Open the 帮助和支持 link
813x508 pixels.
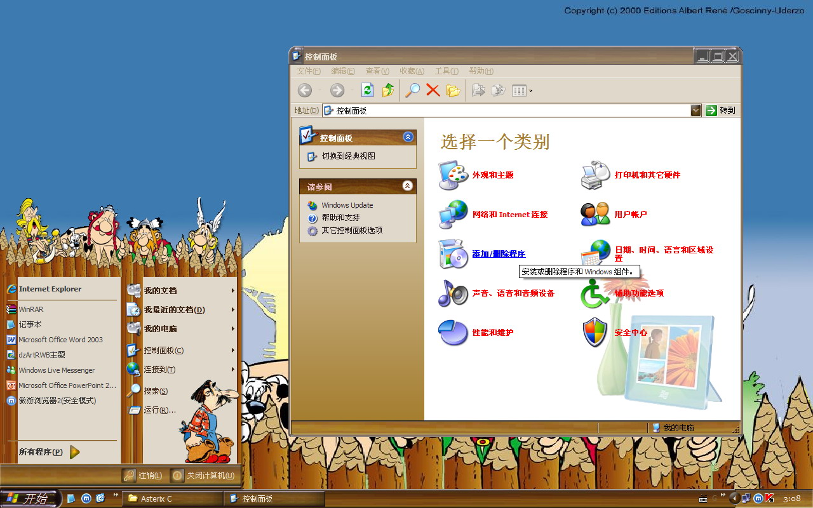(x=340, y=218)
